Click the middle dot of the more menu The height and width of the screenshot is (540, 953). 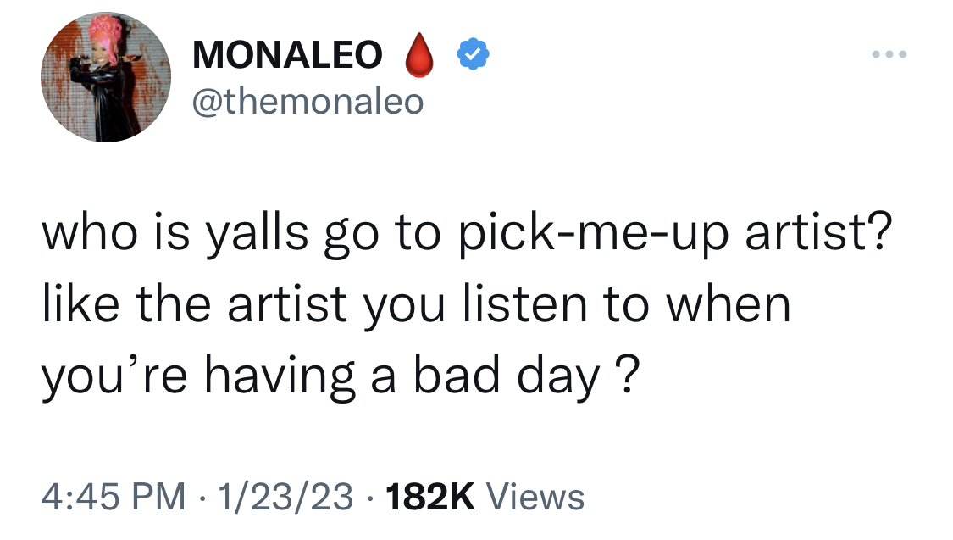point(889,54)
